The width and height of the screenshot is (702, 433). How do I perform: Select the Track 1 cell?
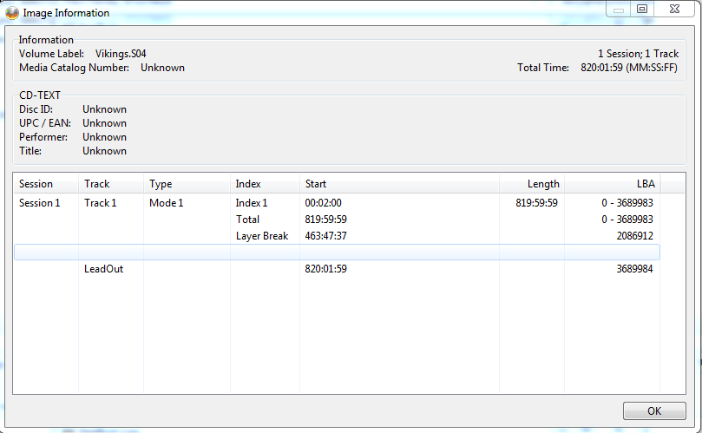tap(101, 203)
